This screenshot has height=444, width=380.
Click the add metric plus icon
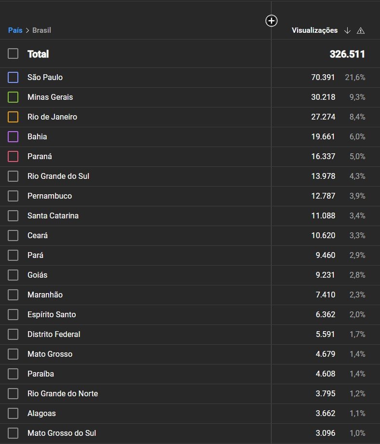pyautogui.click(x=271, y=21)
